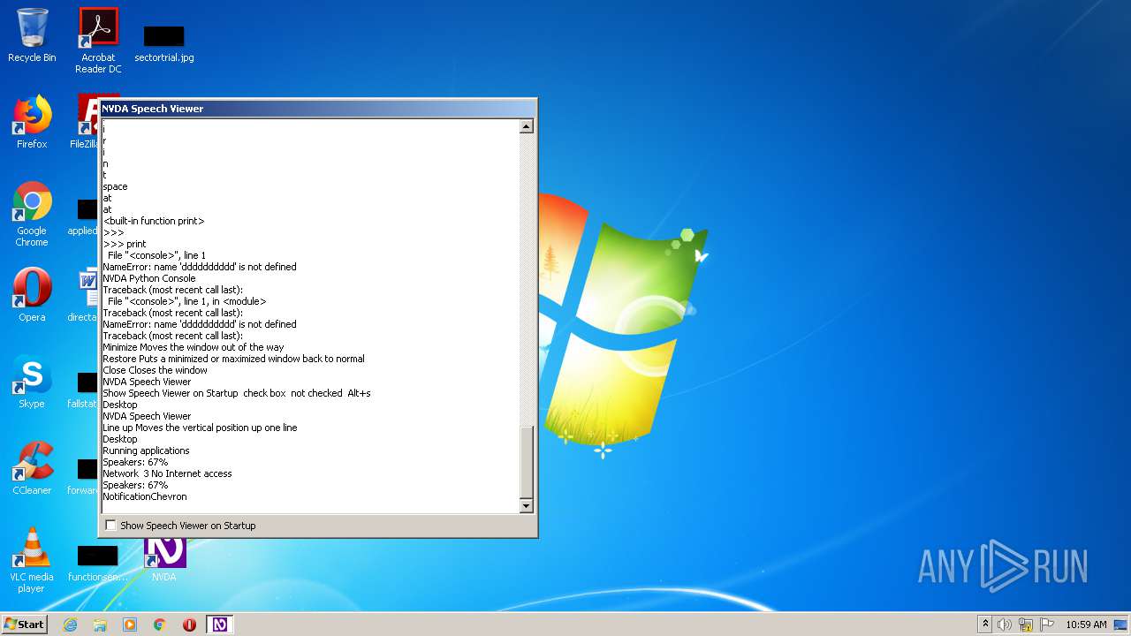Click 'Minimize Moves the window out of the way'
This screenshot has height=636, width=1131.
pyautogui.click(x=194, y=347)
